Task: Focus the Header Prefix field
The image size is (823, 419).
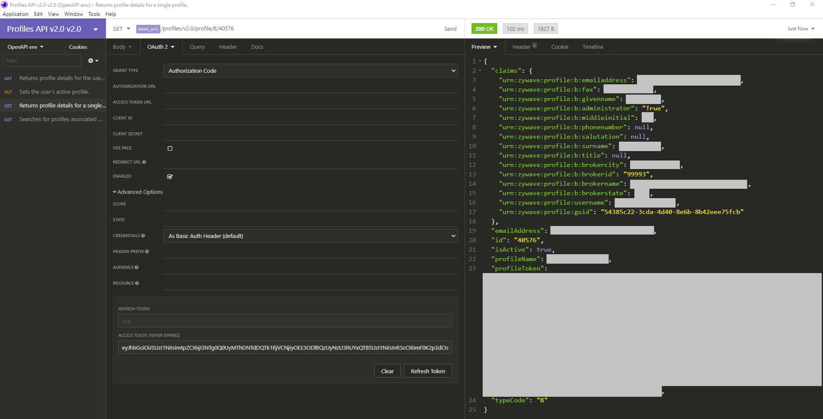Action: [310, 252]
